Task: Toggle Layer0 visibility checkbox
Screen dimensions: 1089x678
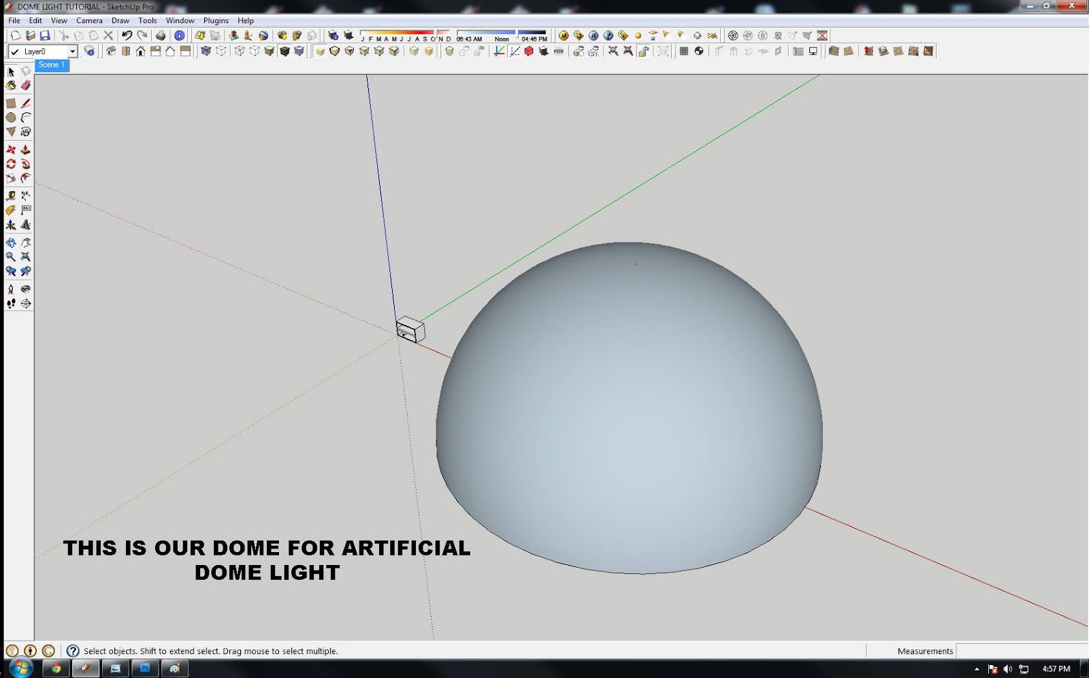Action: tap(14, 51)
